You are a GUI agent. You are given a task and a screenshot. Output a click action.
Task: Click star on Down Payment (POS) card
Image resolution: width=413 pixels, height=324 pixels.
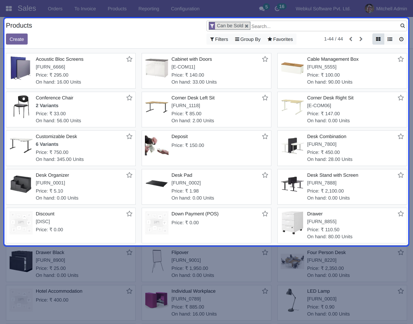(x=265, y=214)
